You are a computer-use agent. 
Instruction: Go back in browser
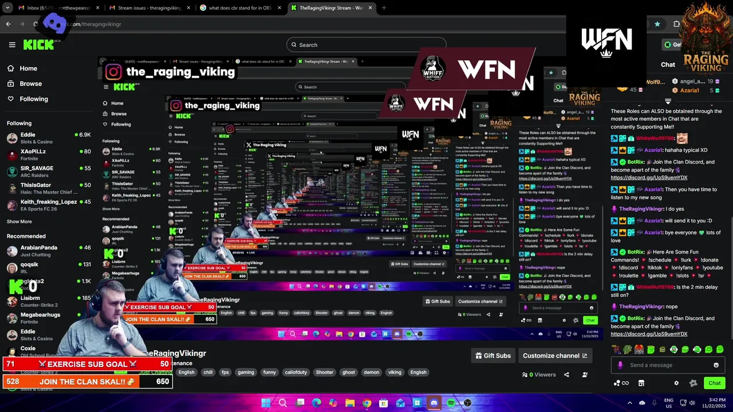(8, 24)
